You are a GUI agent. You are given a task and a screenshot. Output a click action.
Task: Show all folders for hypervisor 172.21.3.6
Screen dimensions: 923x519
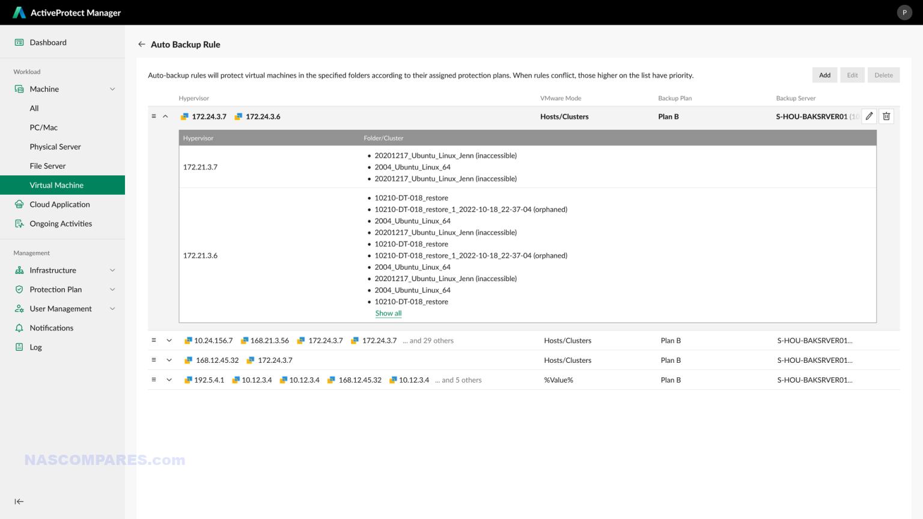click(x=388, y=313)
